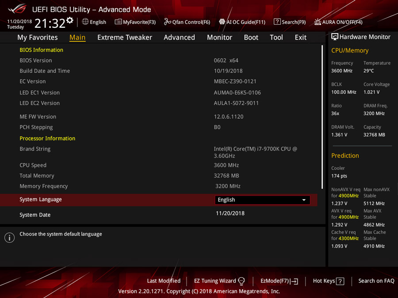Screen dimensions: 398x298
Task: Click the PCH Stepping label
Action: point(36,127)
